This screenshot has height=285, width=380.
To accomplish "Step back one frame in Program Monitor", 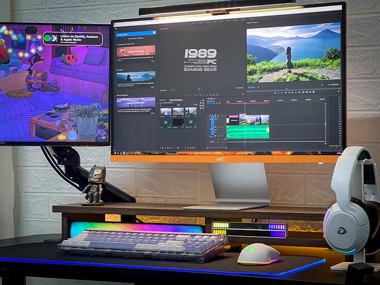I will (289, 92).
